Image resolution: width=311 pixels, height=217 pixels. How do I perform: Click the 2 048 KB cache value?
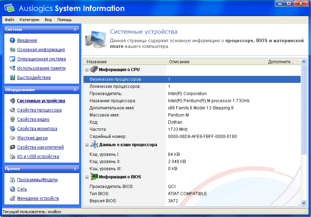[177, 162]
